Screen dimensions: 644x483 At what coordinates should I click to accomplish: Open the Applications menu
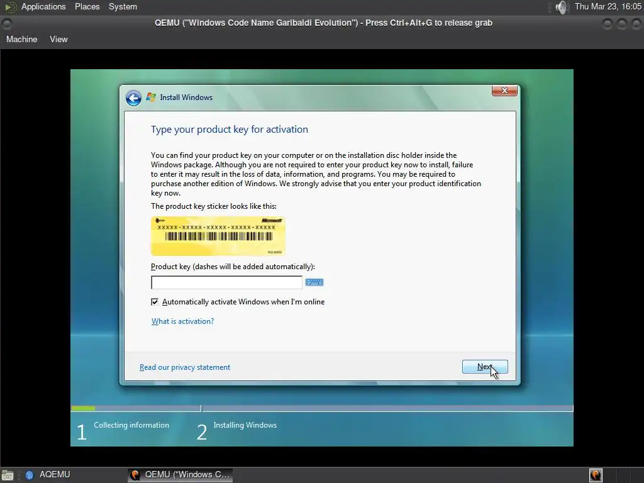coord(43,6)
